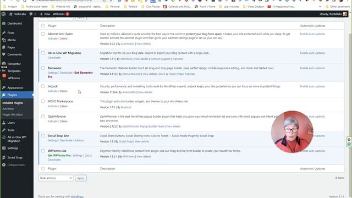Check the All-in-One WP Migration checkbox
The height and width of the screenshot is (198, 352).
coord(43,53)
